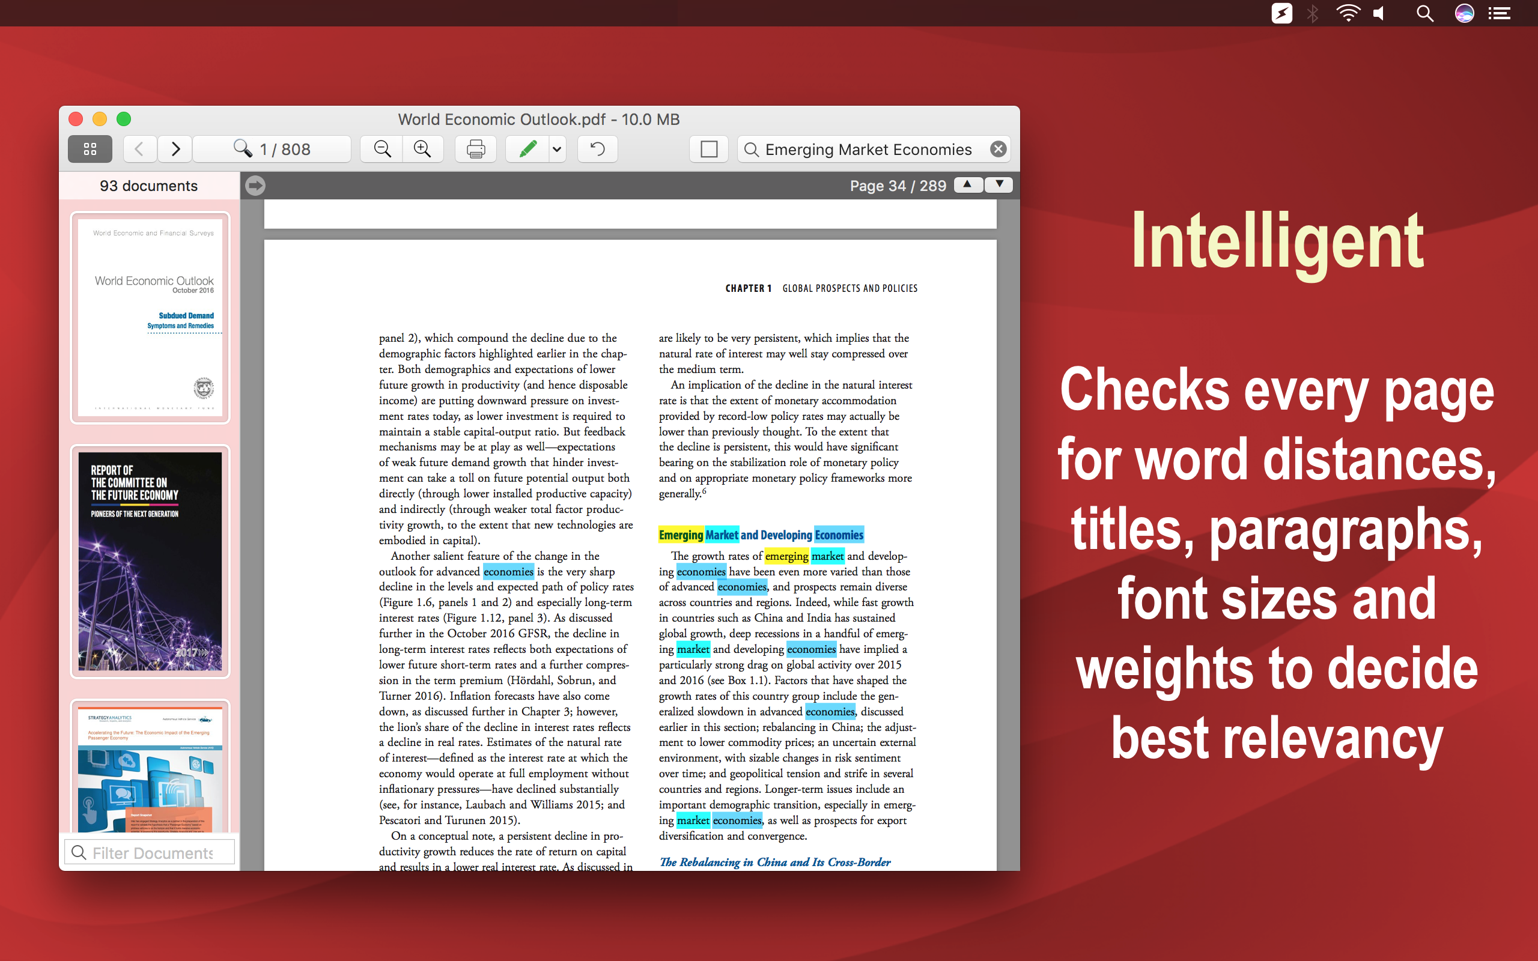
Task: Open the World Economic Outlook thumbnail
Action: 150,317
